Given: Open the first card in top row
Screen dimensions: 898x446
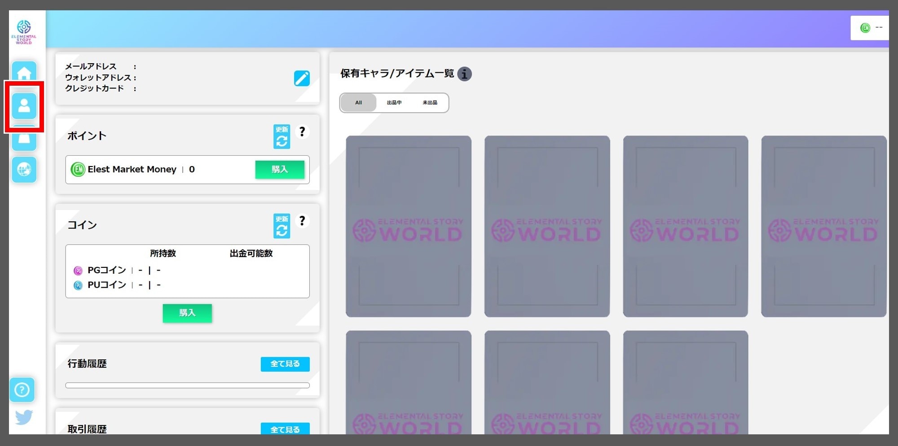Looking at the screenshot, I should point(409,227).
